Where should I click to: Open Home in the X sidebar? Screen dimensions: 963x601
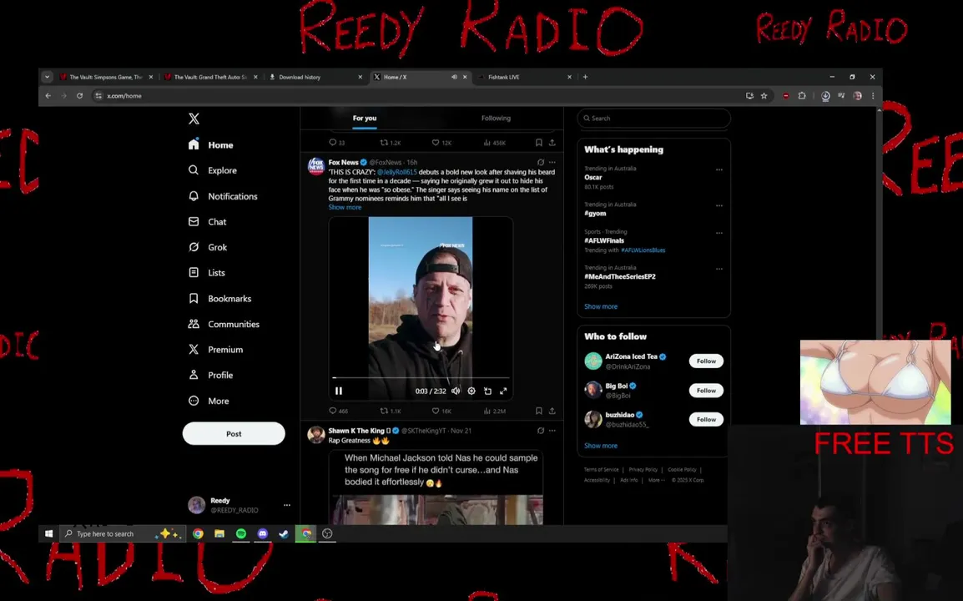pyautogui.click(x=210, y=145)
